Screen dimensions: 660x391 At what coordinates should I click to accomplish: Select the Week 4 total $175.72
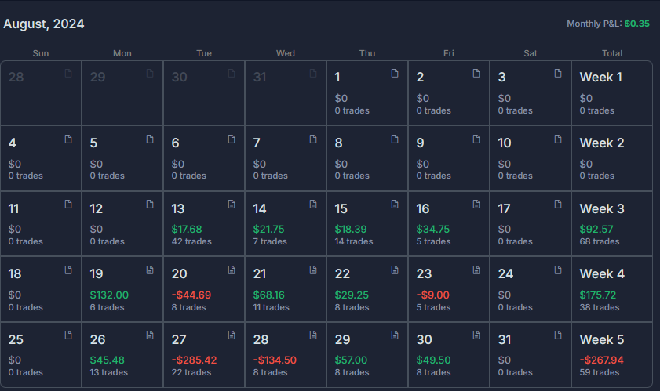[x=597, y=295]
